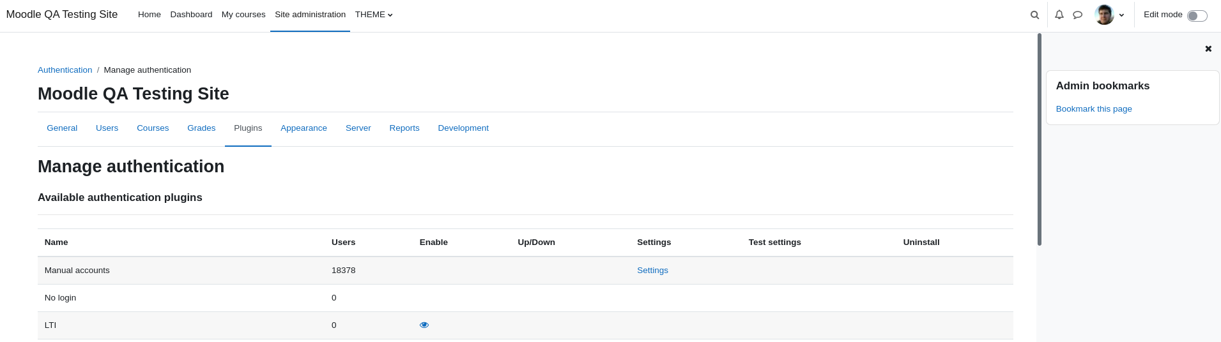Screen dimensions: 1221x342
Task: Switch to the Plugins tab
Action: [248, 128]
